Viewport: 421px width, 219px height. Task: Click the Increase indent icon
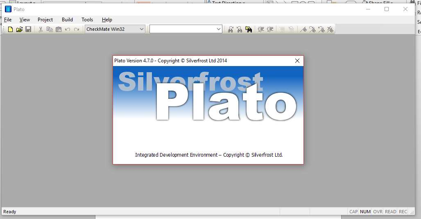tap(261, 29)
